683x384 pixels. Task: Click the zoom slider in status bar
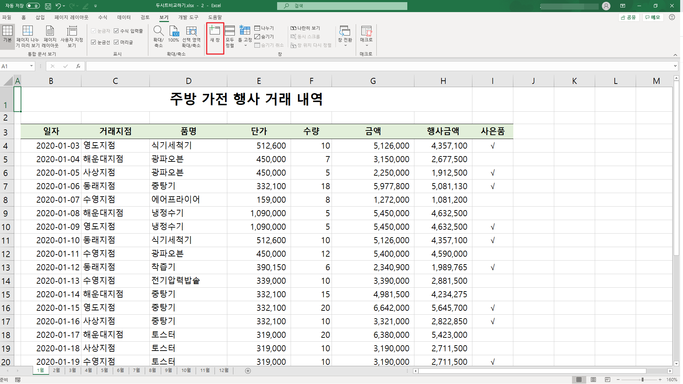[642, 380]
